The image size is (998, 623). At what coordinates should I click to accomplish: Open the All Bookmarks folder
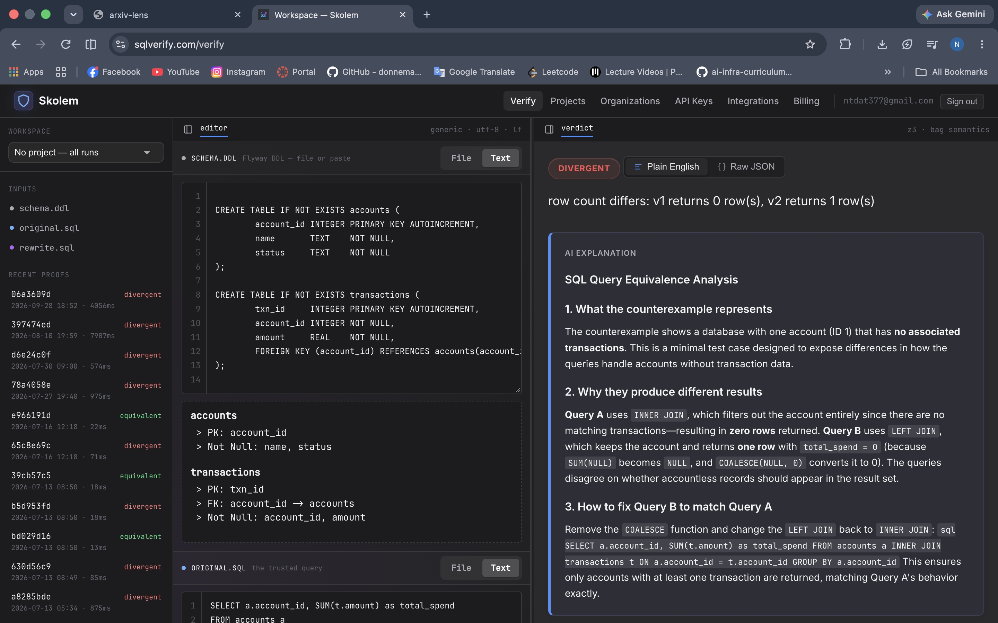(952, 72)
